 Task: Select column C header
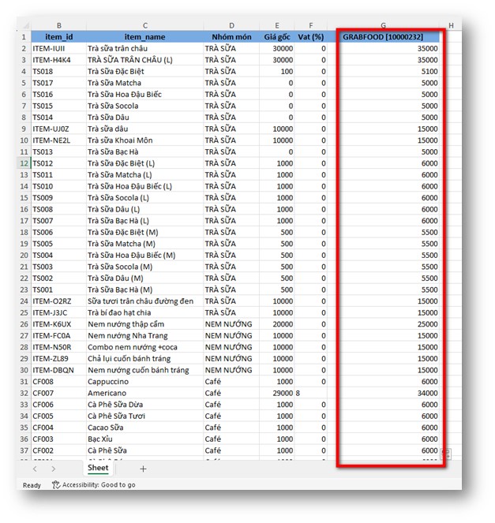coord(144,26)
